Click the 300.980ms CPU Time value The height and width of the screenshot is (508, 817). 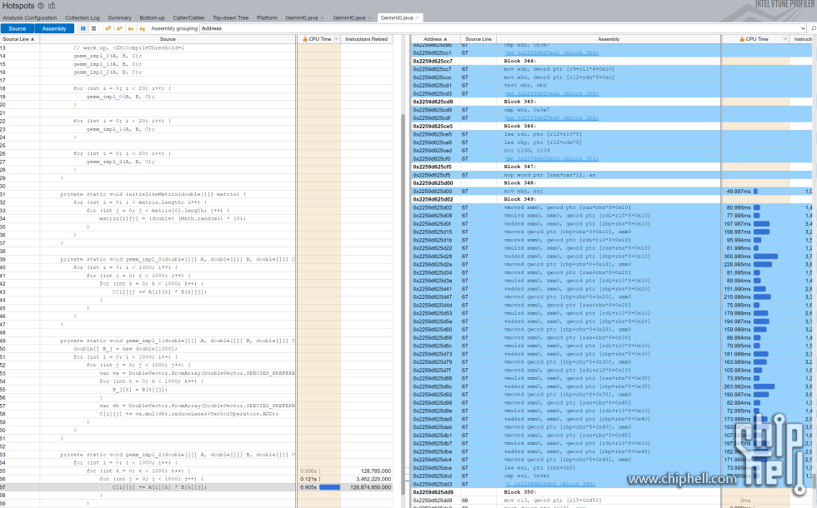click(739, 256)
